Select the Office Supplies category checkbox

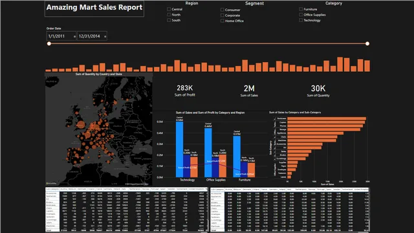click(301, 14)
